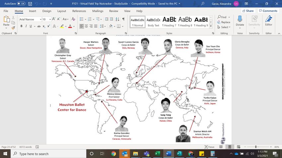282x158 pixels.
Task: Align text left
Action: [82, 26]
